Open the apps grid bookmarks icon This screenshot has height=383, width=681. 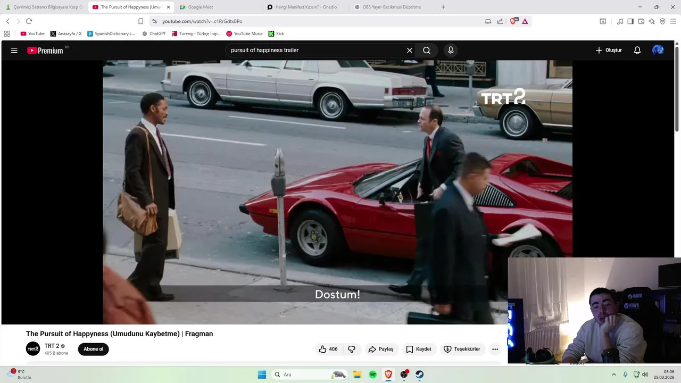pyautogui.click(x=7, y=34)
